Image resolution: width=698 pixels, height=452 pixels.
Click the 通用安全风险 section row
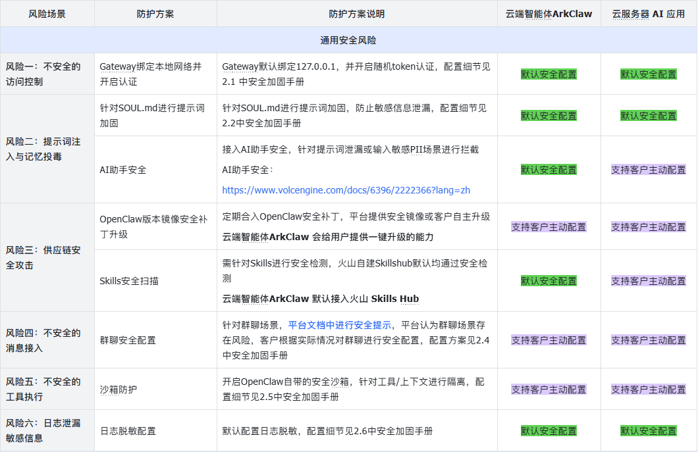[348, 40]
